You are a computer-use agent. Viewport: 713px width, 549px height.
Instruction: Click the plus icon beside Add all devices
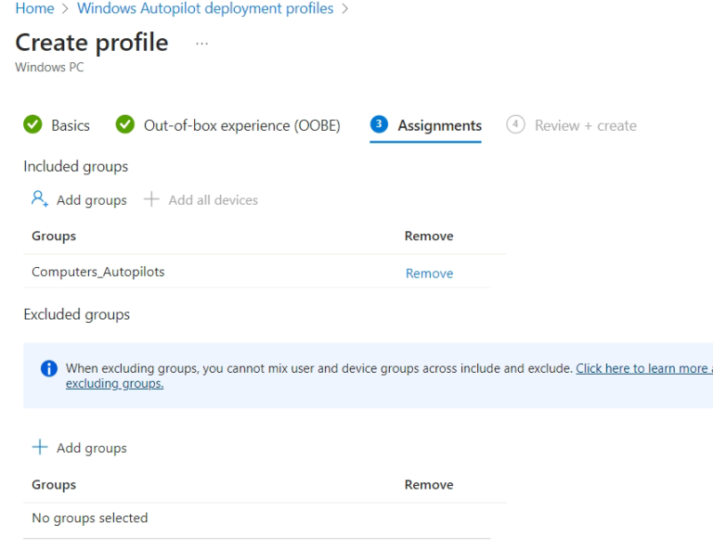[x=151, y=199]
